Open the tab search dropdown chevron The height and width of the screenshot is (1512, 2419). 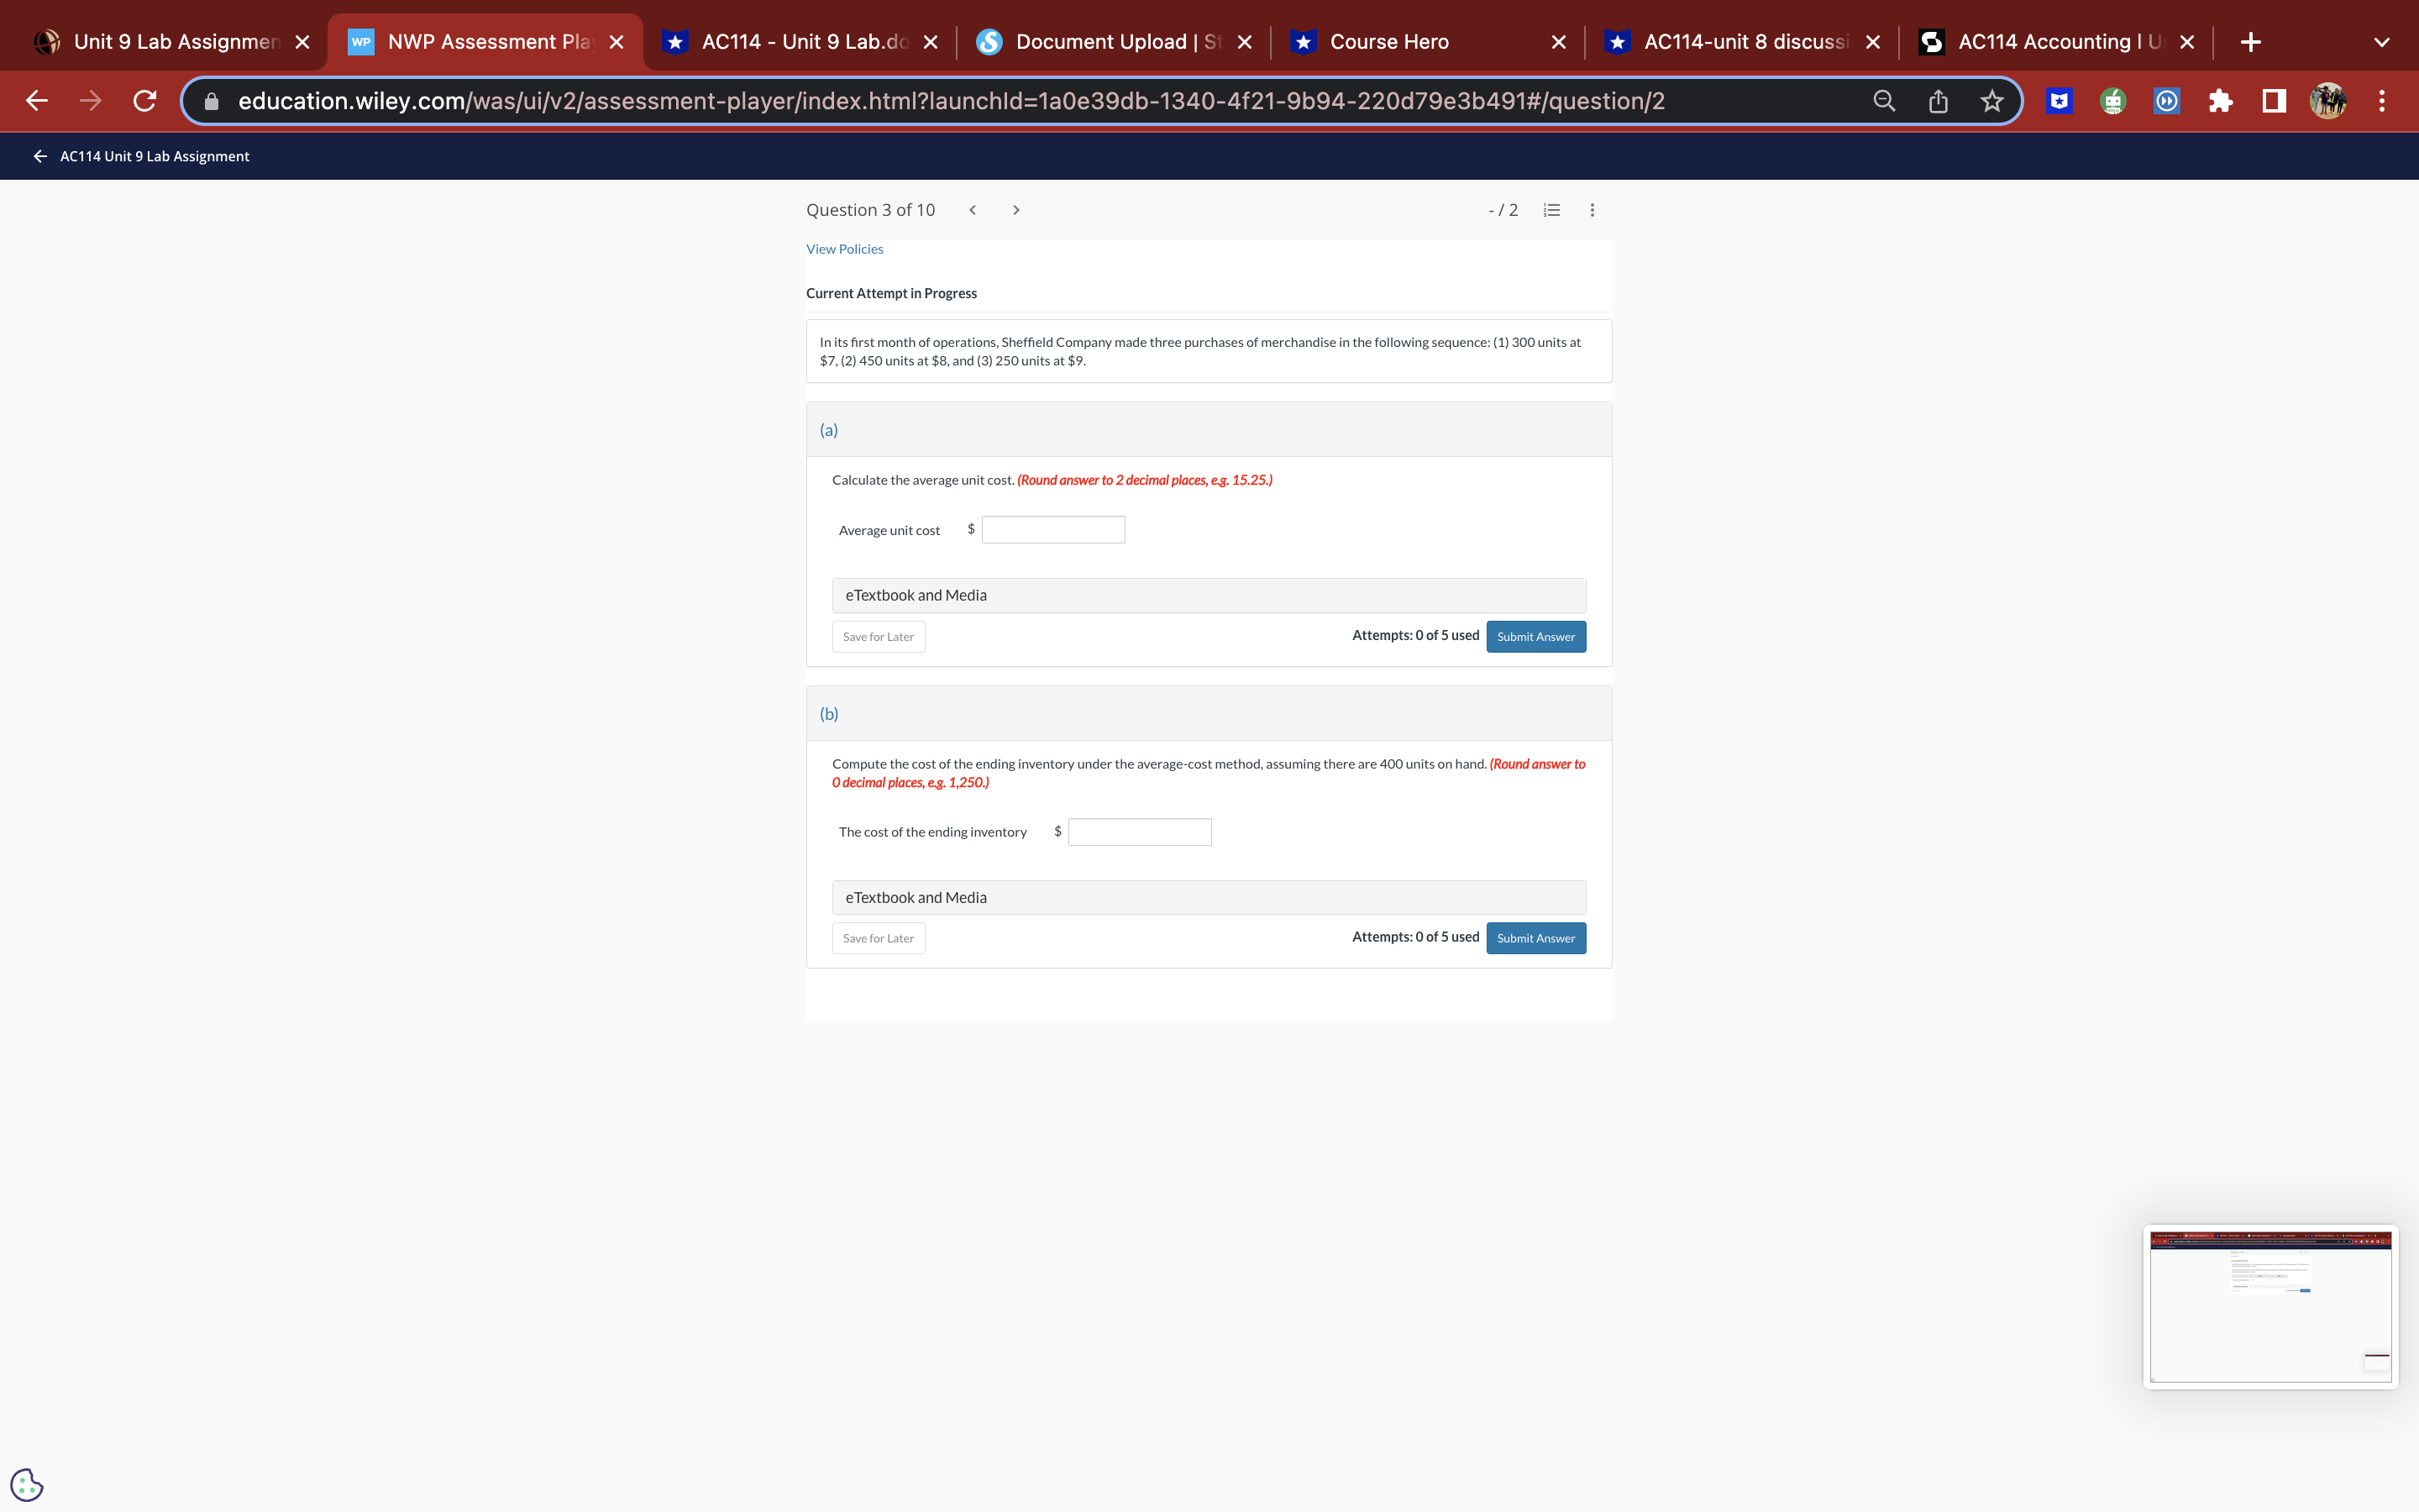click(2381, 42)
